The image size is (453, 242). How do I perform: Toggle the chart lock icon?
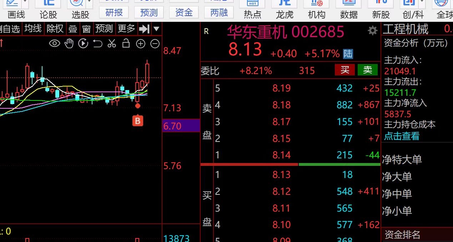click(x=126, y=44)
